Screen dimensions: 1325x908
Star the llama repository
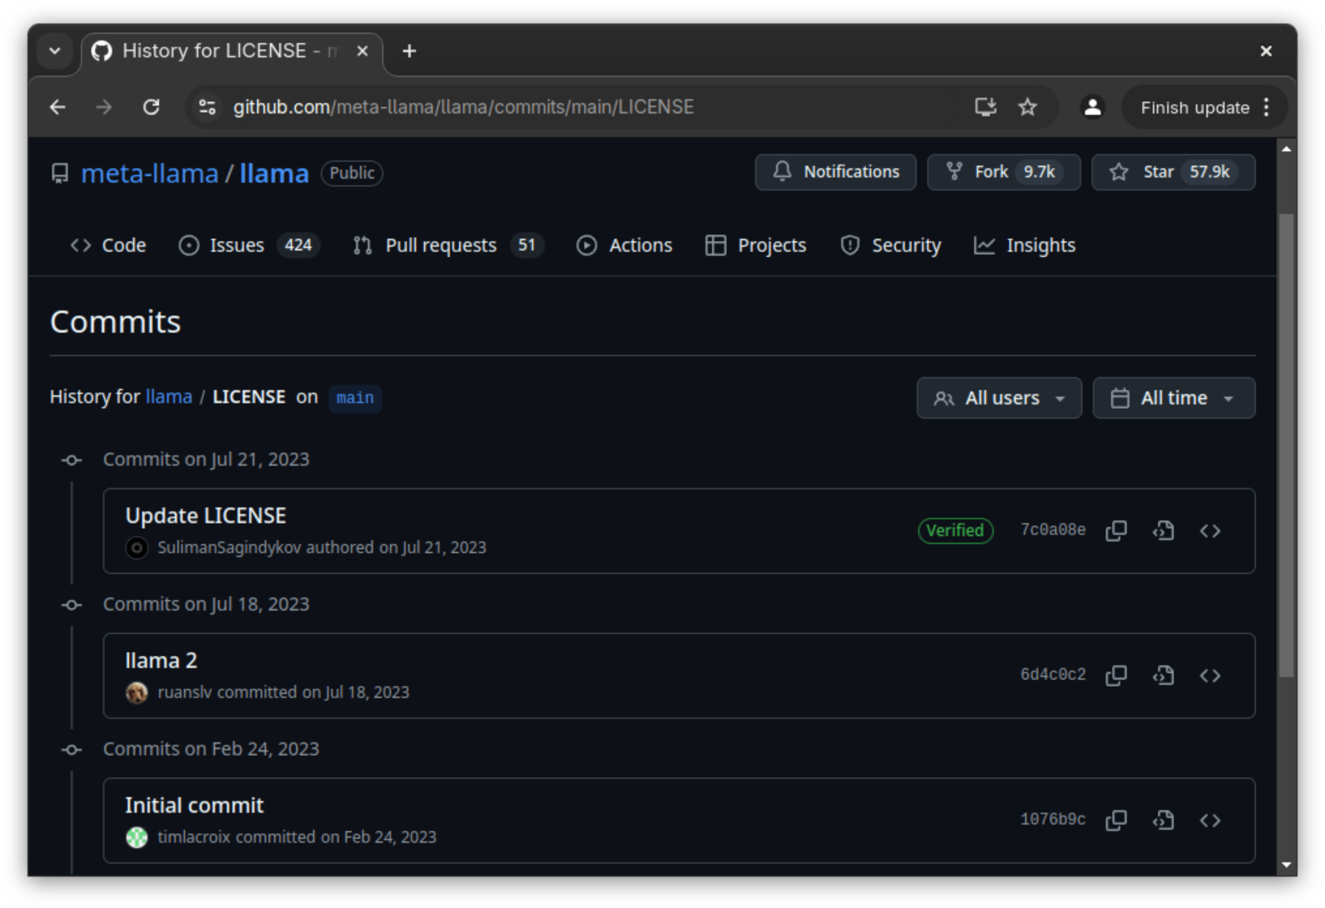[1173, 172]
